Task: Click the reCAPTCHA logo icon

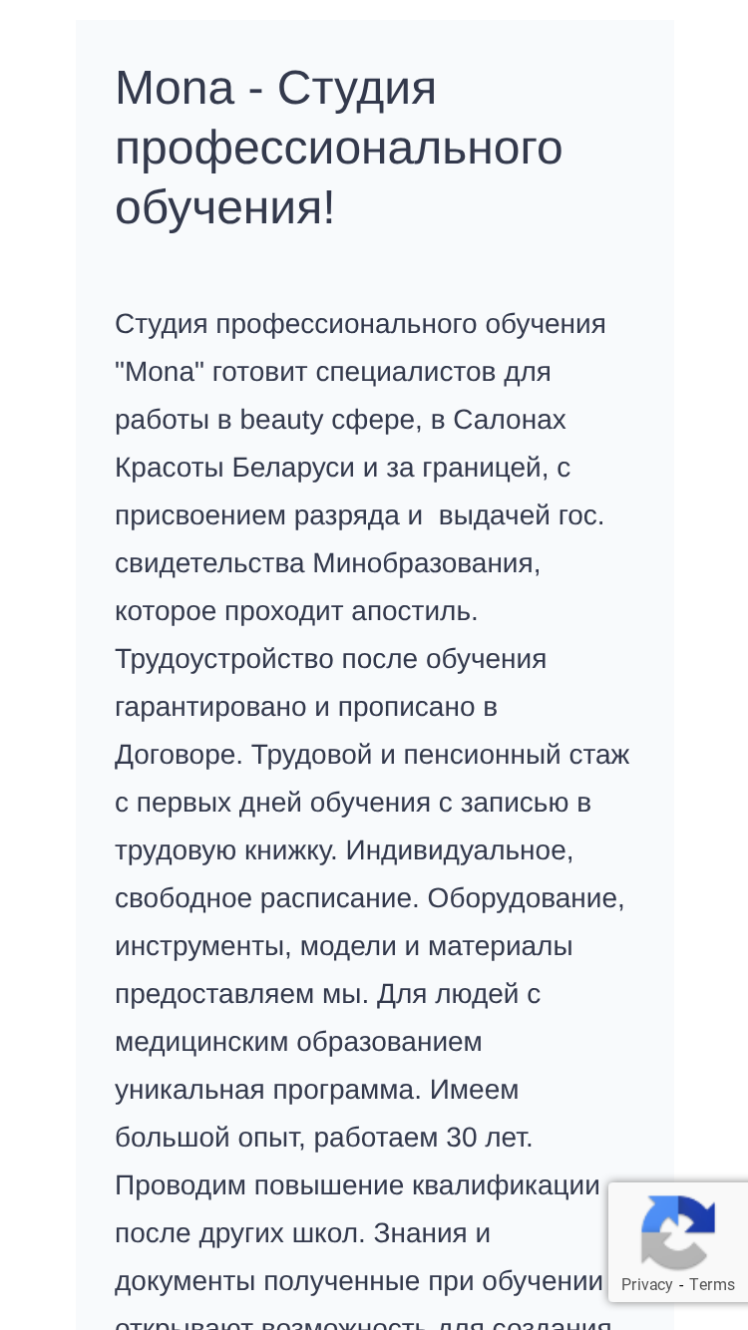Action: tap(678, 1232)
